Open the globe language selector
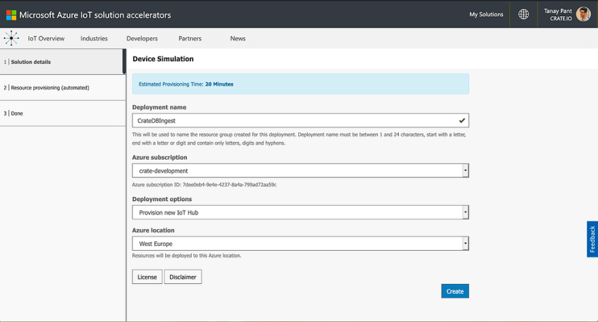Viewport: 598px width, 322px height. click(x=524, y=14)
